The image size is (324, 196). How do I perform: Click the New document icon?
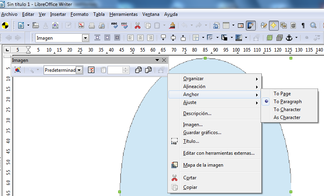click(x=21, y=26)
